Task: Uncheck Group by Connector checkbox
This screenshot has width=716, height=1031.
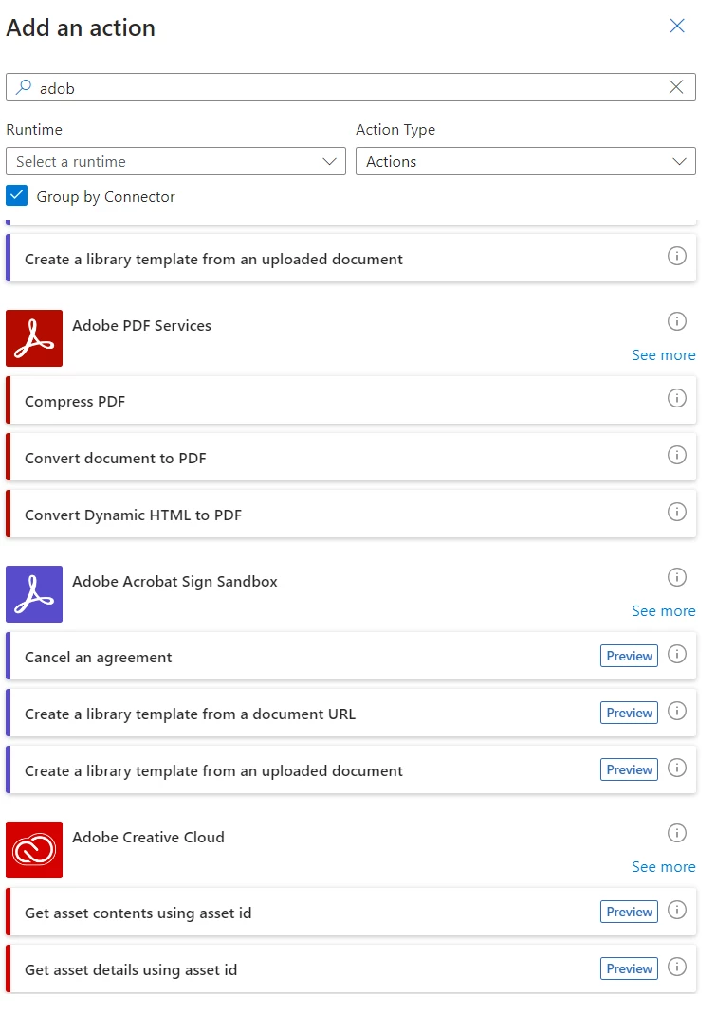Action: coord(16,196)
